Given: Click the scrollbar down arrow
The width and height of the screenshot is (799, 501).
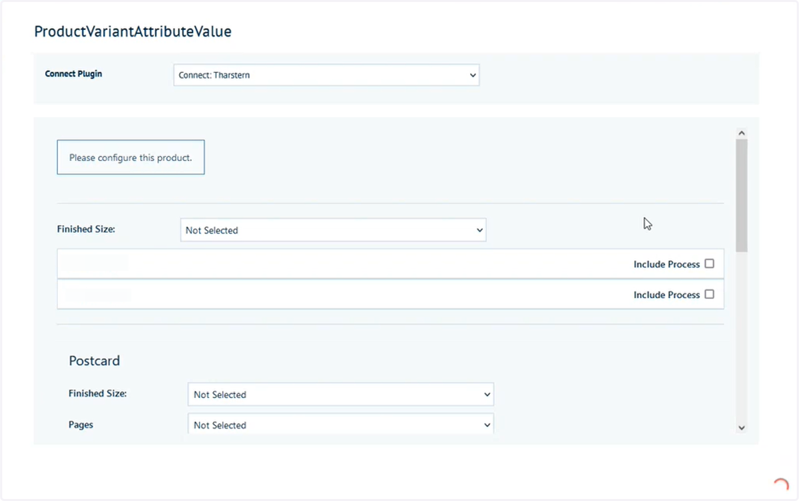Looking at the screenshot, I should click(742, 428).
